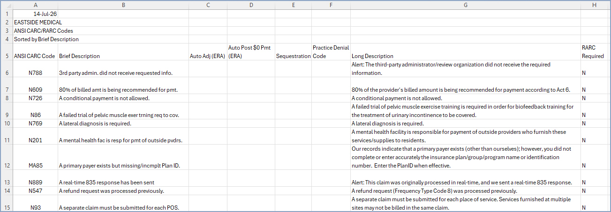This screenshot has height=212, width=611.
Task: Click 'A mental health fac is resp' brief cell
Action: point(123,136)
